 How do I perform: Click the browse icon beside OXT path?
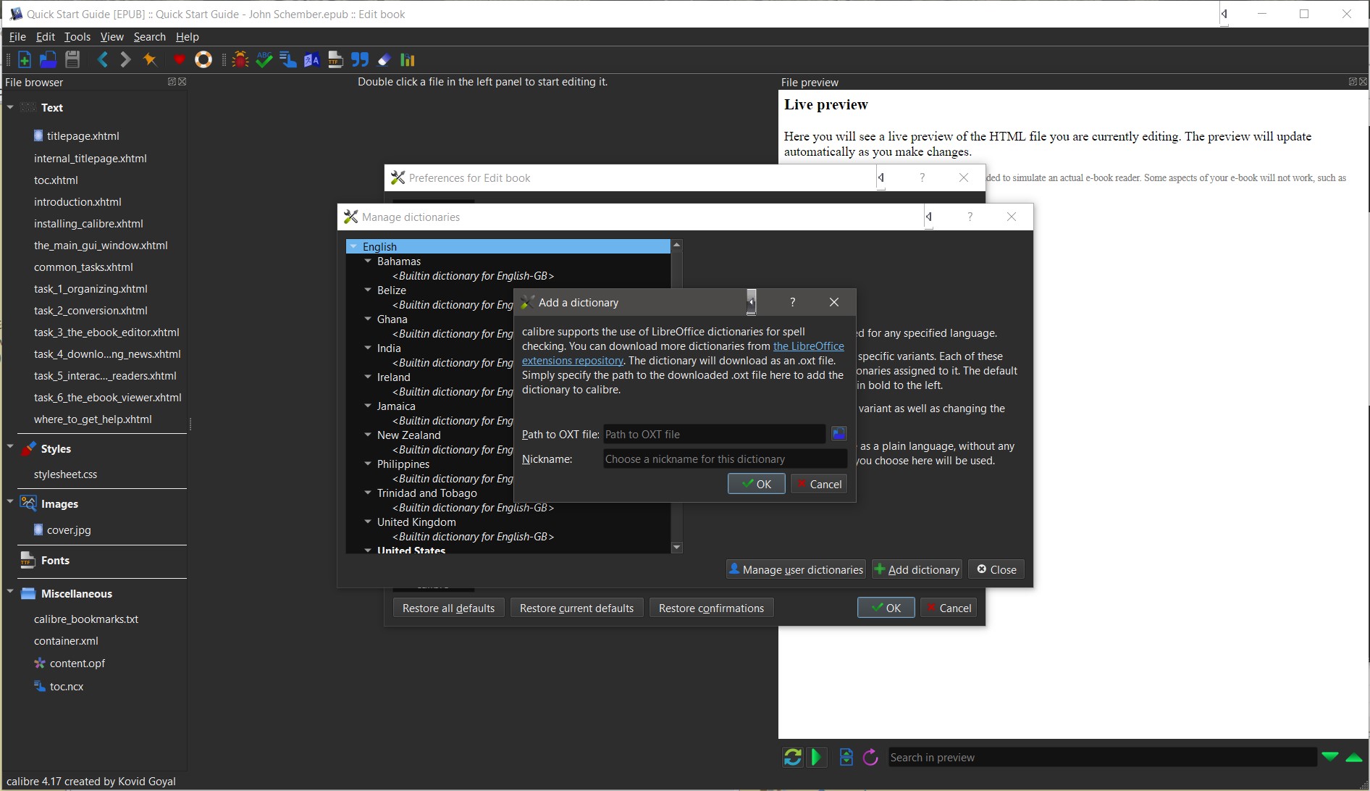(x=839, y=434)
